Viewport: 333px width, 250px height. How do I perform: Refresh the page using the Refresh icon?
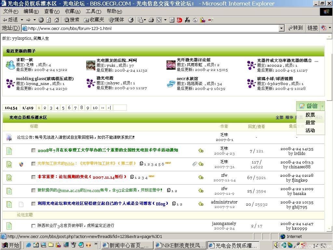[x=49, y=20]
